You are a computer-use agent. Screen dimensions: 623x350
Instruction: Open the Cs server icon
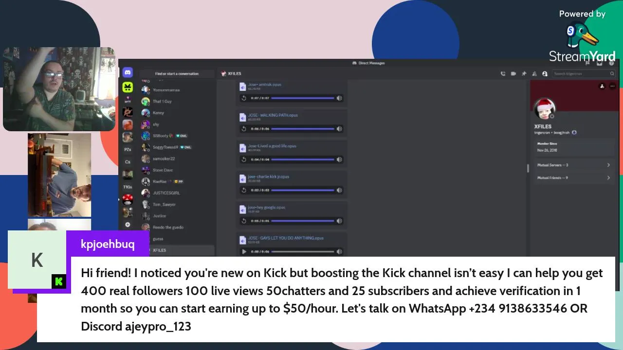coord(128,162)
